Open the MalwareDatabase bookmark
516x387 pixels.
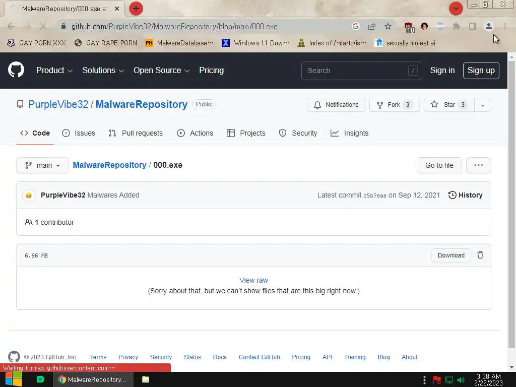tap(179, 43)
